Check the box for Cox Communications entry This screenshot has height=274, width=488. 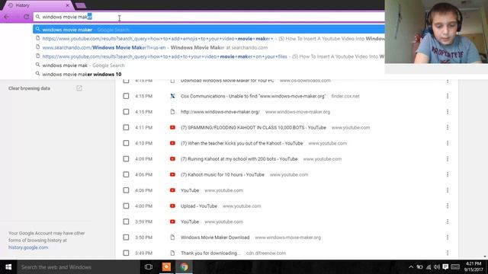[126, 96]
